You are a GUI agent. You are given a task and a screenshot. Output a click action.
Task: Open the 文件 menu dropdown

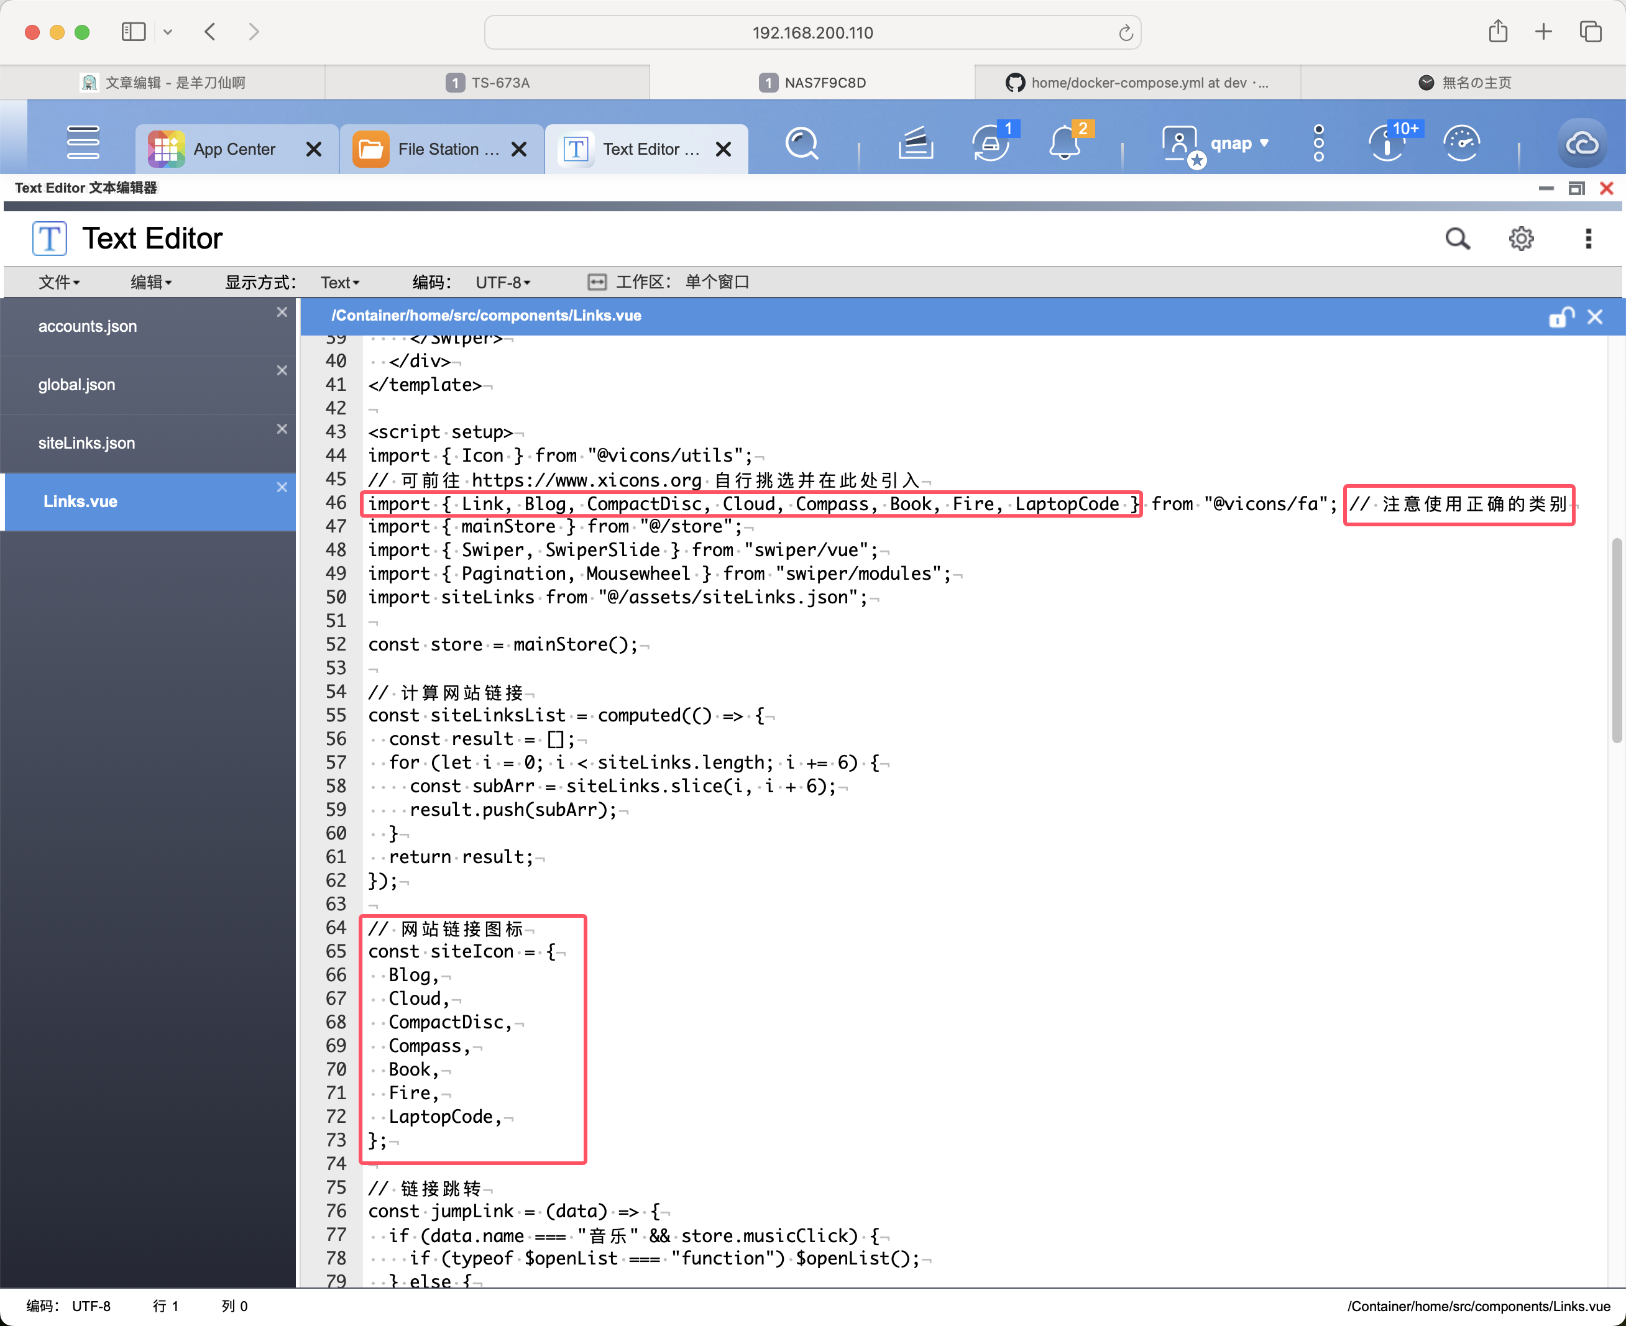pos(60,283)
